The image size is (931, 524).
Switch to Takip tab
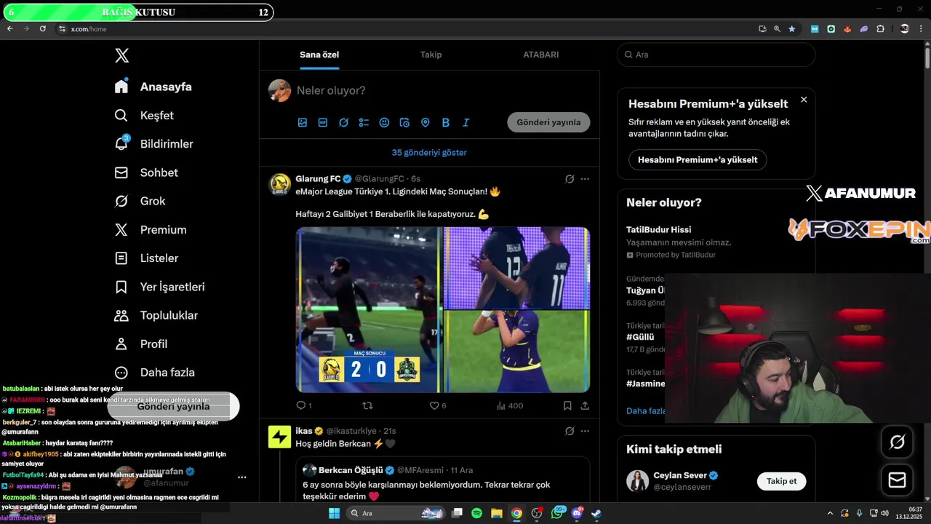click(x=431, y=55)
